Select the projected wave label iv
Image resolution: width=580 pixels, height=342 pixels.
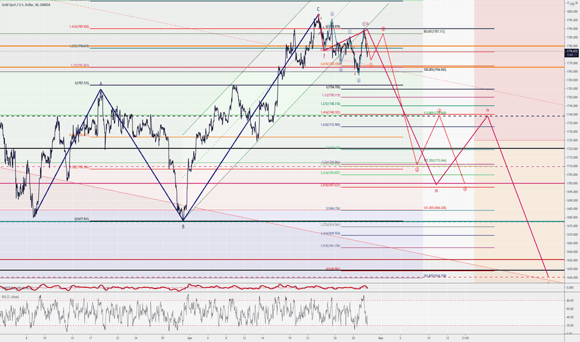tap(487, 110)
